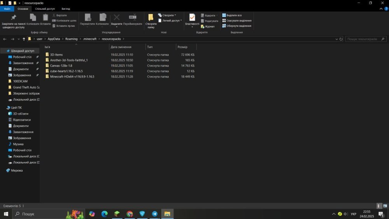Open the File (Файл) menu
The height and width of the screenshot is (219, 389).
point(7,9)
